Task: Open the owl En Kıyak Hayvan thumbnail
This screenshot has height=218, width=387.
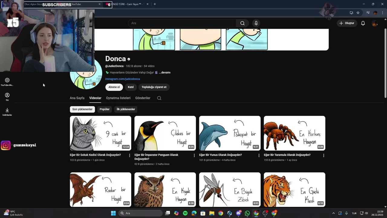Action: tap(165, 190)
